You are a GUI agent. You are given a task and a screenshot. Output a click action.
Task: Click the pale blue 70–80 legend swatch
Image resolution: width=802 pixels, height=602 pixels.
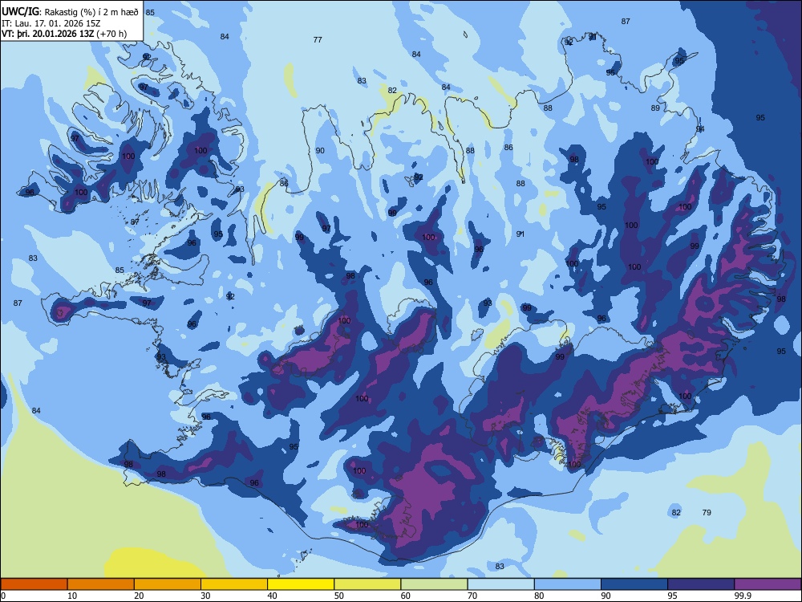tap(500, 584)
